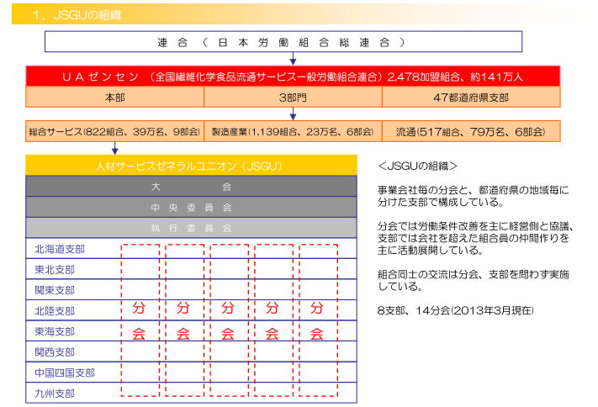Click the '執行委員会' row
Viewport: 598px width, 407px height.
click(x=191, y=228)
